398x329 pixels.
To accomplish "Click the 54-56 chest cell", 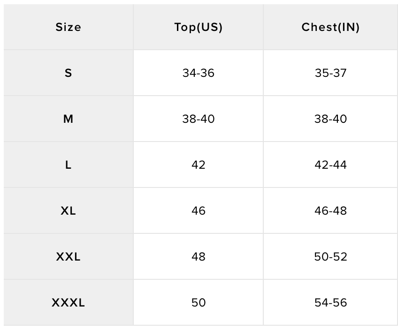I will 330,303.
